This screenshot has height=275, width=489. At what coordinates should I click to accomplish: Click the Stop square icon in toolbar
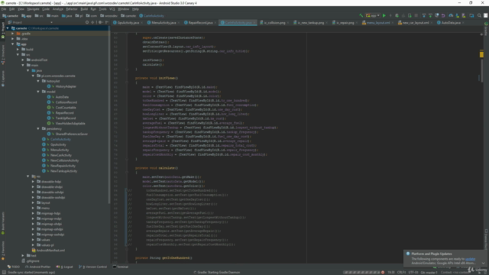click(x=416, y=15)
